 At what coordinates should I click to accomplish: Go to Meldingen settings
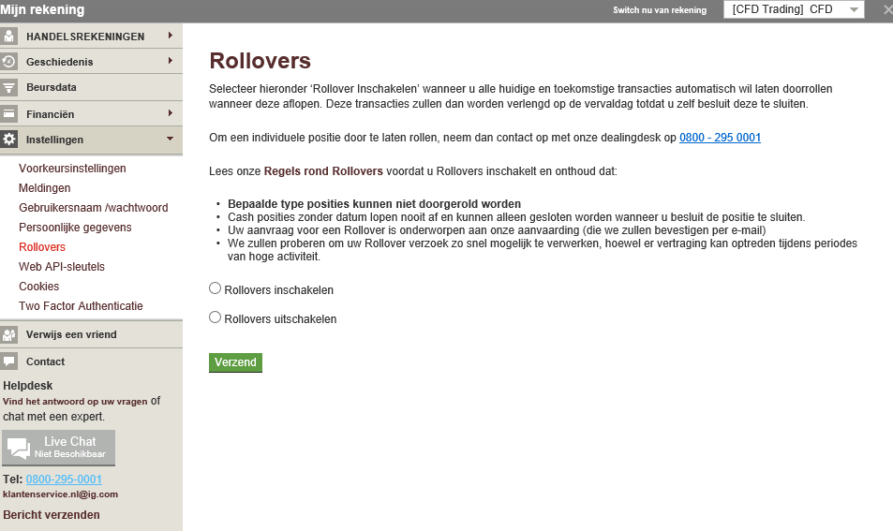click(x=44, y=188)
